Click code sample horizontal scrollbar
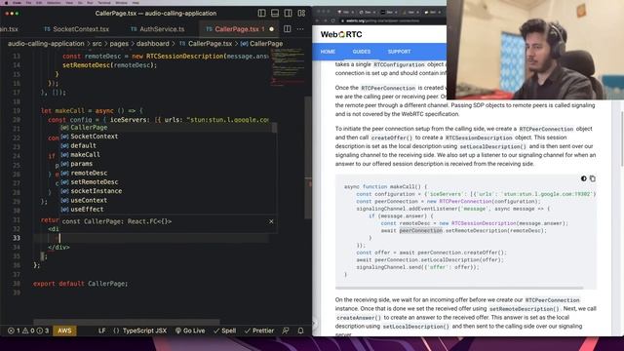The image size is (624, 351). pos(459,288)
